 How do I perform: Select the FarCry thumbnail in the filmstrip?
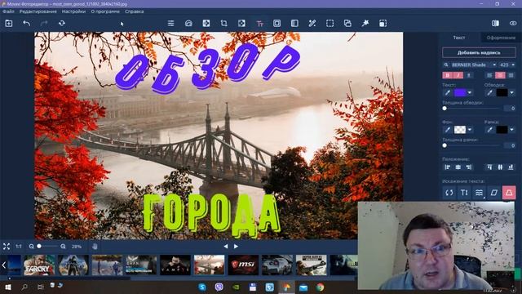[x=39, y=265]
